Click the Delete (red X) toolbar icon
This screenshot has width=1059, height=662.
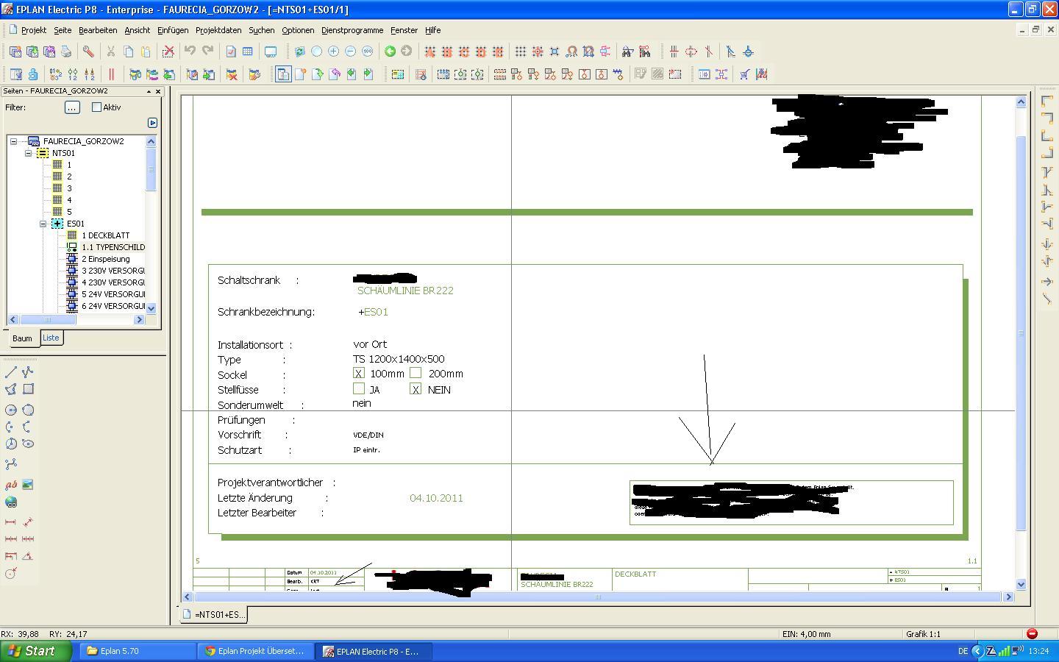coord(168,51)
